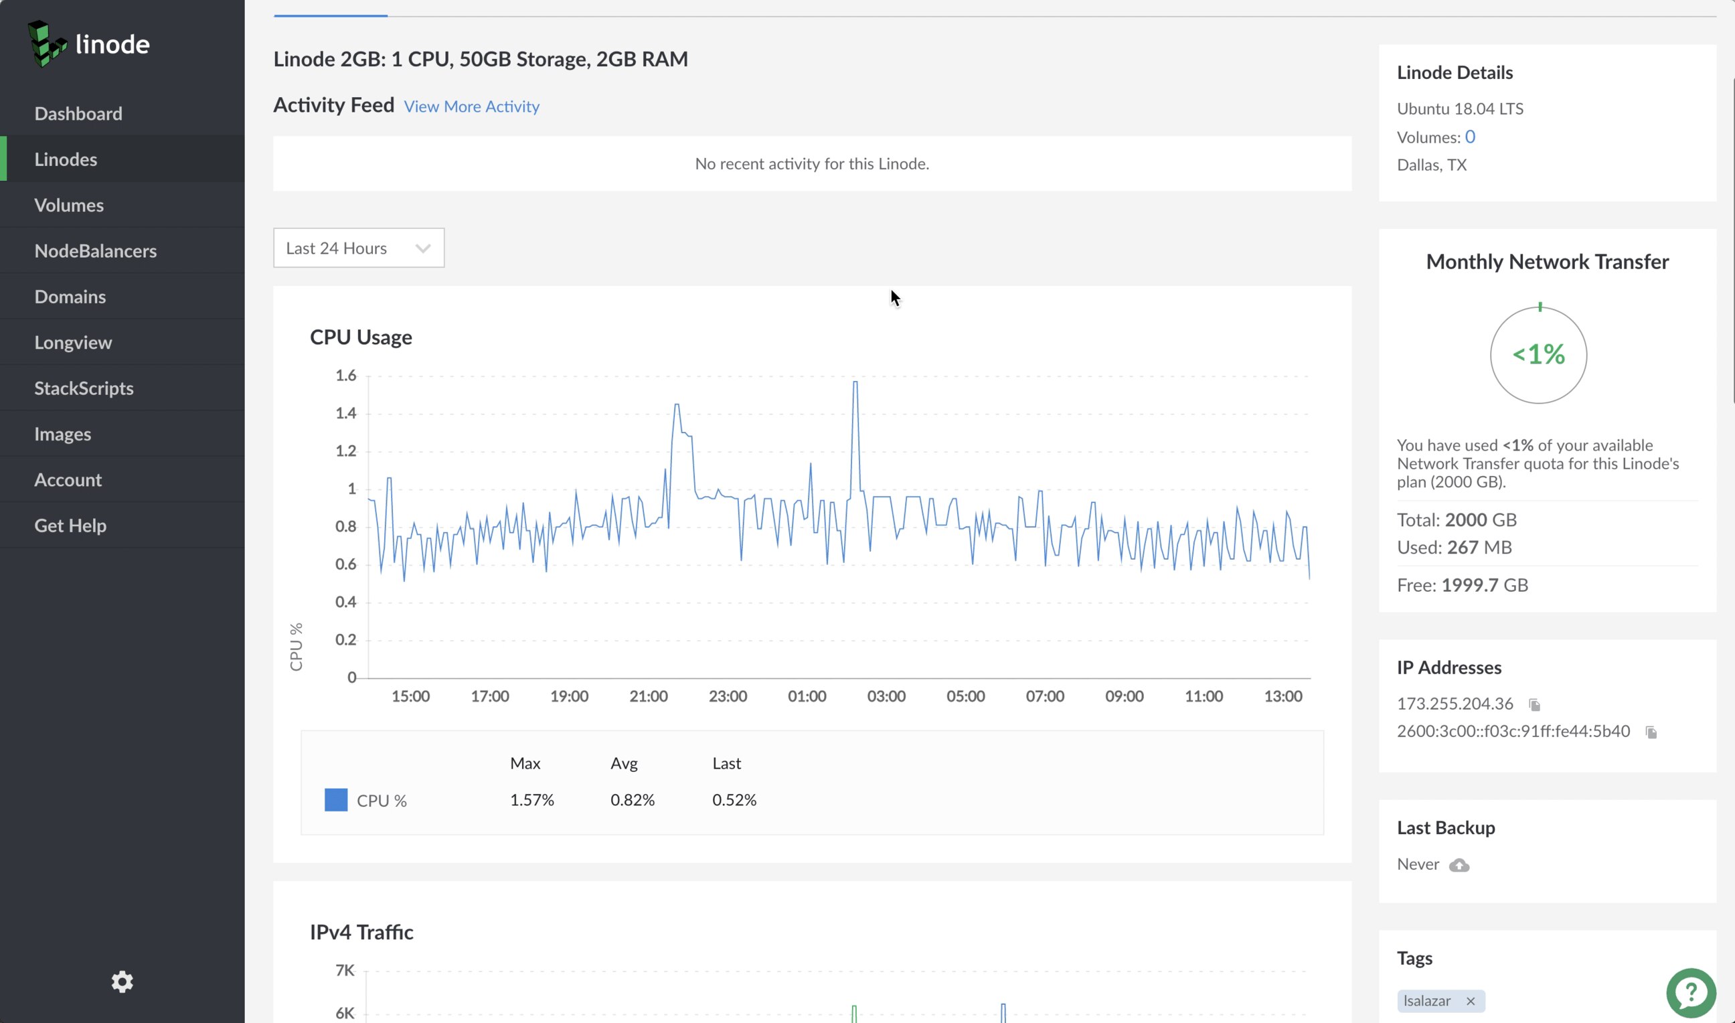Click the Linode logo icon
Image resolution: width=1735 pixels, height=1023 pixels.
(x=46, y=44)
